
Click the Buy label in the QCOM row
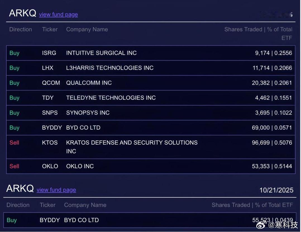[15, 83]
